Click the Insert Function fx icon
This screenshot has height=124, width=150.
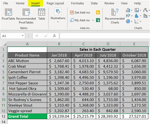point(54,36)
